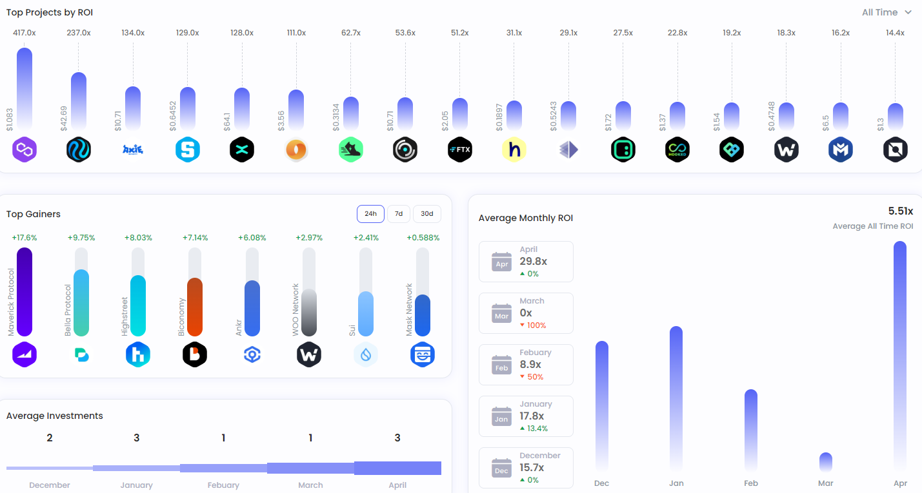Select the WOO icon under 18.3x
The width and height of the screenshot is (922, 493).
(x=787, y=150)
